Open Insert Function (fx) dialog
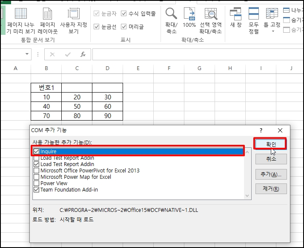This screenshot has height=248, width=304. coord(83,54)
